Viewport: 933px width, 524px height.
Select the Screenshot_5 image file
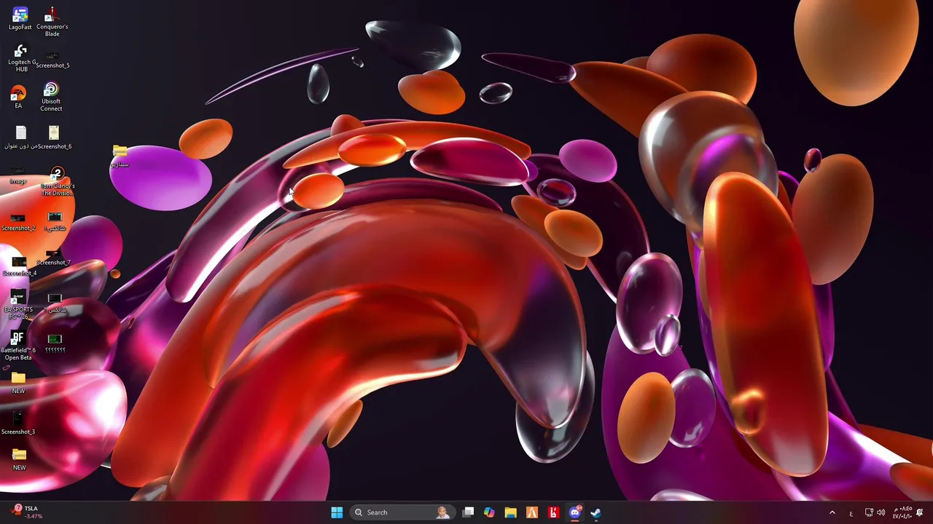[x=52, y=60]
